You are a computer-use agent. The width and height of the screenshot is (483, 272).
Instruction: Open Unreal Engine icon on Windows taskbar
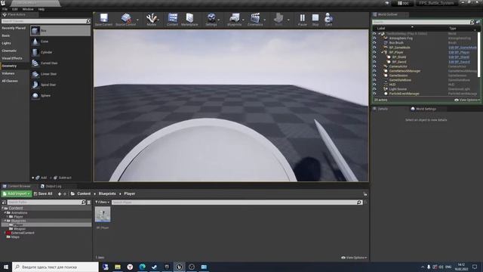click(x=179, y=267)
